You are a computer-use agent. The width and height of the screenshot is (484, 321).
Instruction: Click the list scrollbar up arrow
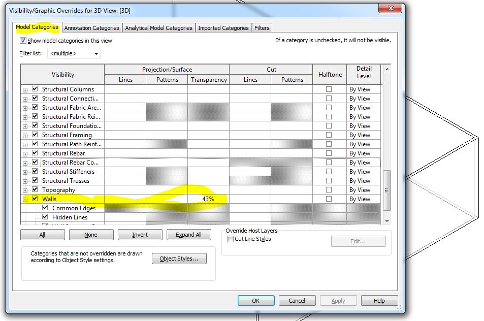pyautogui.click(x=387, y=69)
